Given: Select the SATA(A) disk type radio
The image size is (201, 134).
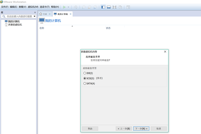Looking at the screenshot, I should [x=85, y=84].
